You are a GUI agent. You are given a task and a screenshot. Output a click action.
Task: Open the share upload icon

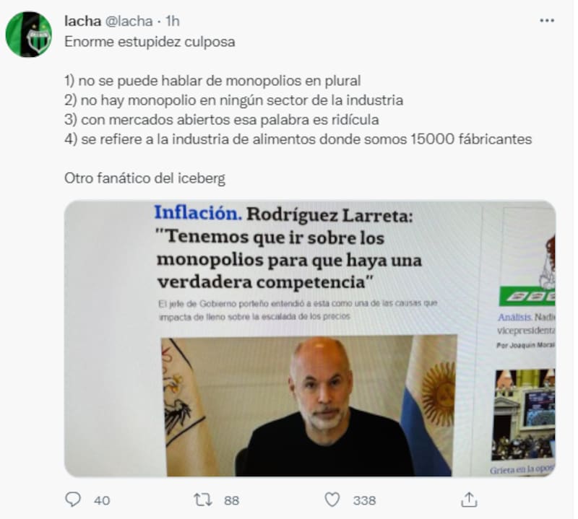(469, 500)
